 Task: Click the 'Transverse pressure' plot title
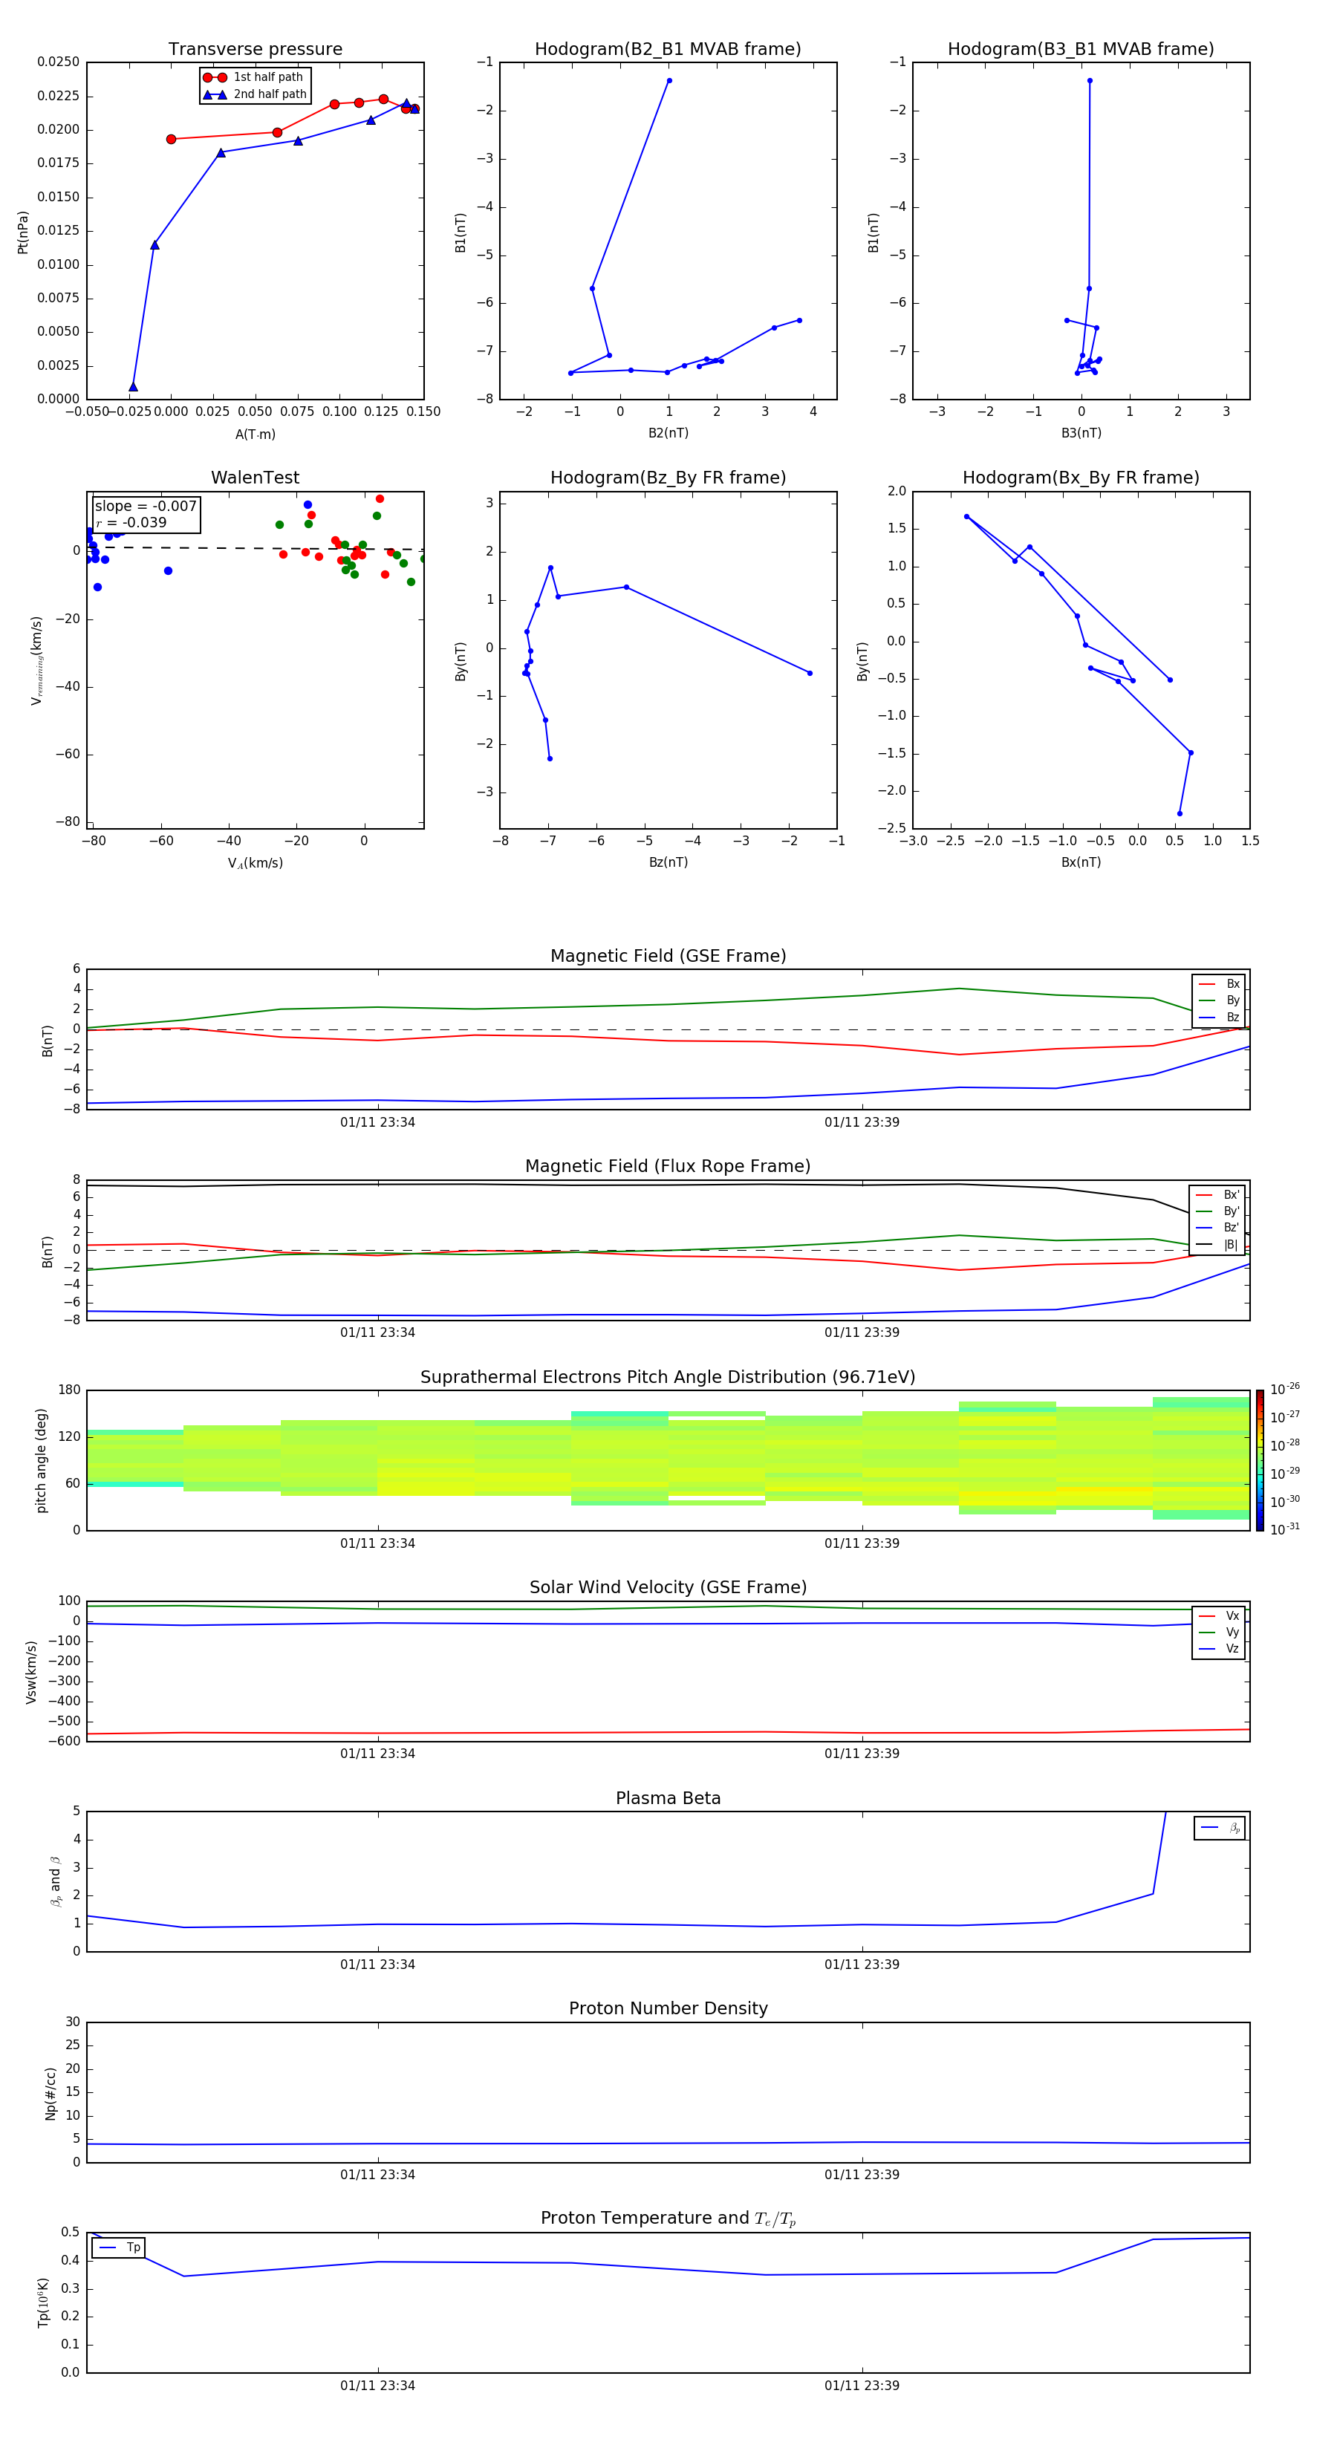255,50
